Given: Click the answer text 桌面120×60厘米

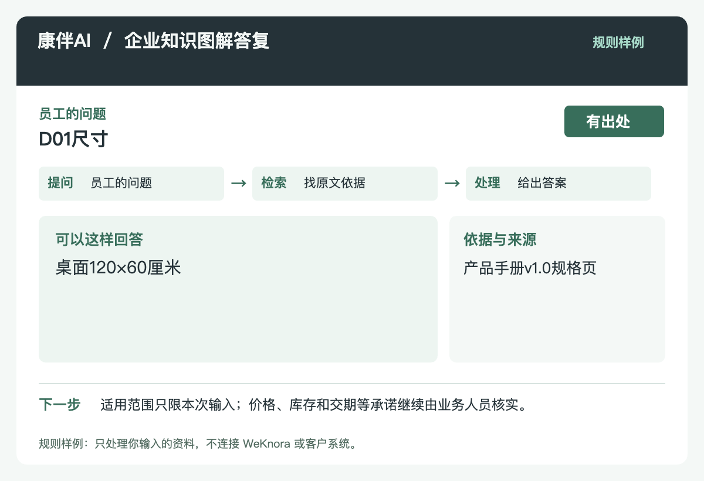Looking at the screenshot, I should [x=118, y=268].
